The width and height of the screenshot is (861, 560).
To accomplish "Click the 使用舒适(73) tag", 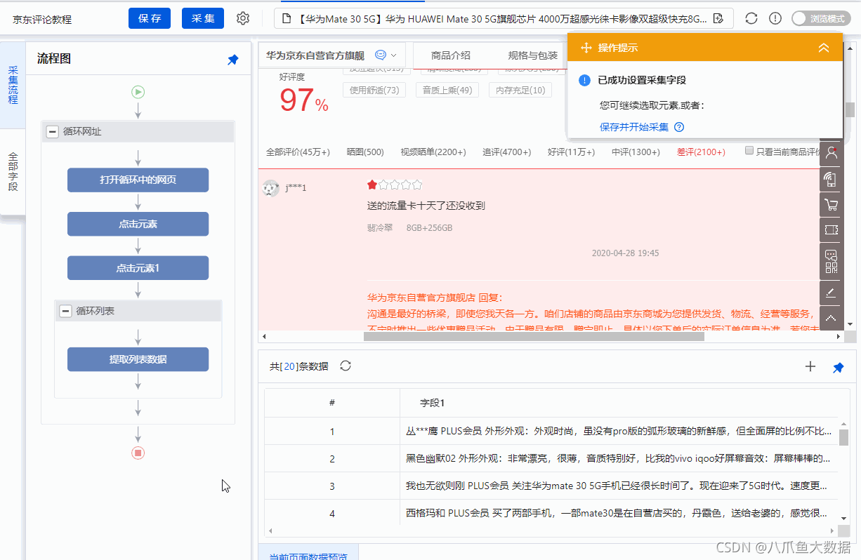I will coord(374,90).
